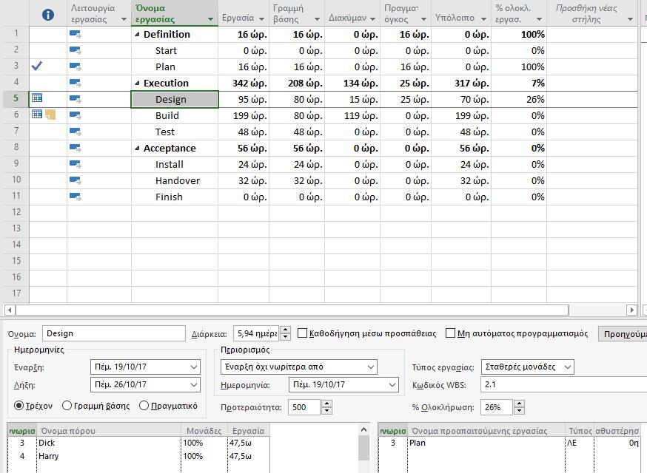Toggle Καθοδήγηση μέσω προσπάθειας checkbox
647x473 pixels.
(x=303, y=333)
